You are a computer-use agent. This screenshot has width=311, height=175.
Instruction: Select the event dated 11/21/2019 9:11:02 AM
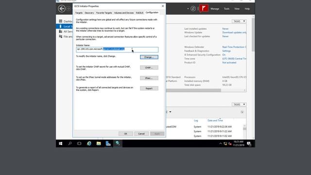pyautogui.click(x=220, y=136)
